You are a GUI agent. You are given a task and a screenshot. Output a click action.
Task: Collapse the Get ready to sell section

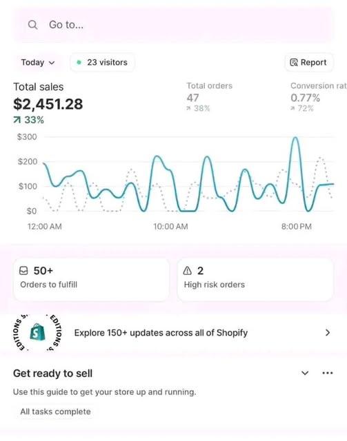305,373
